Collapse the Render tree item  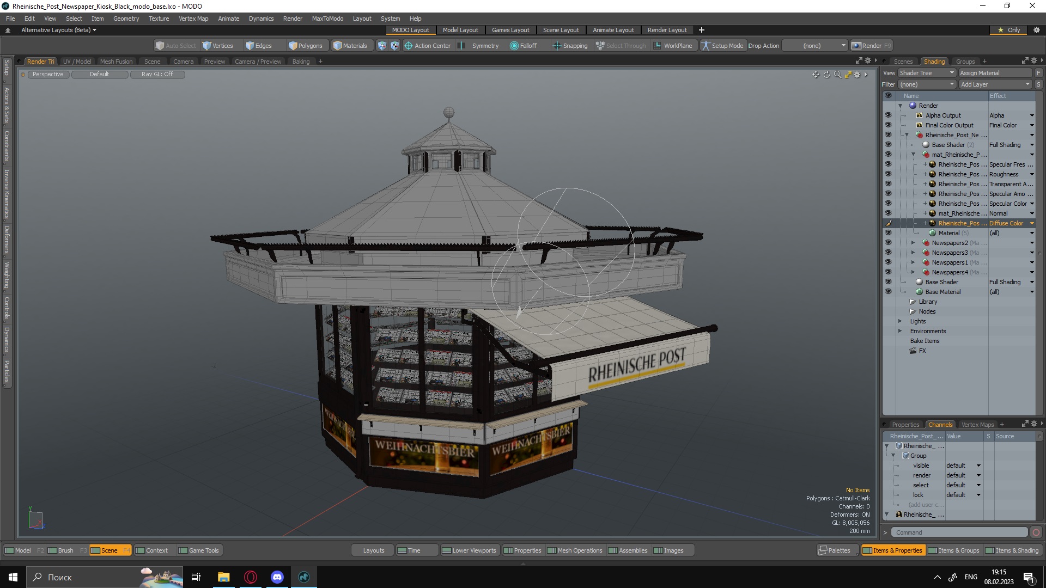coord(901,106)
